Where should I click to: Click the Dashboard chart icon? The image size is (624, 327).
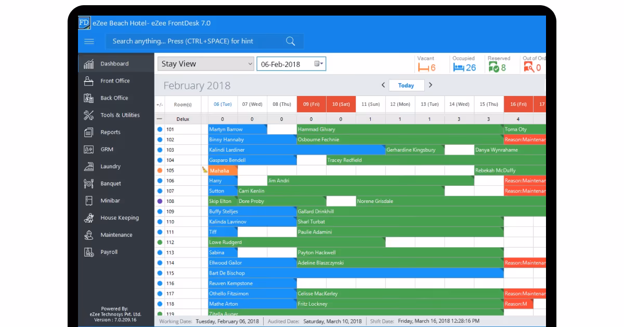(x=89, y=63)
